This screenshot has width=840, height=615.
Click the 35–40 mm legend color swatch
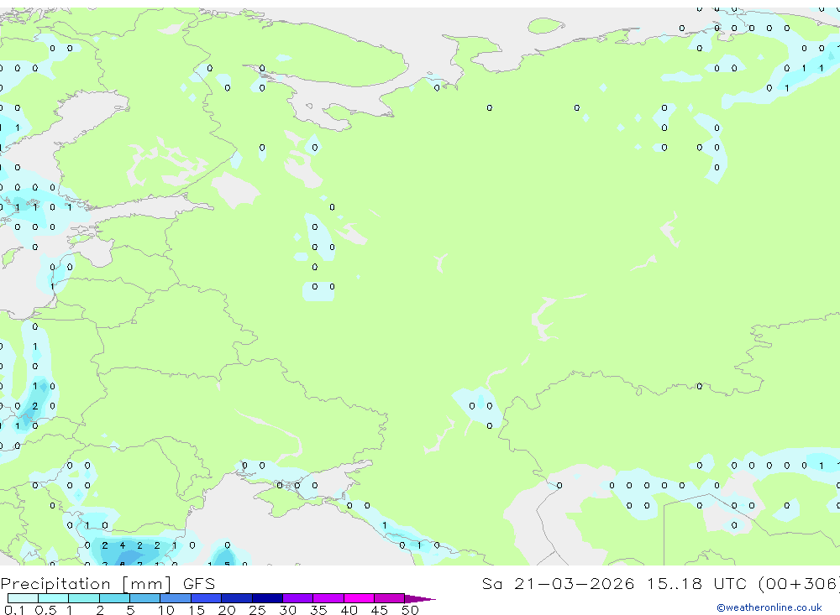pyautogui.click(x=328, y=598)
